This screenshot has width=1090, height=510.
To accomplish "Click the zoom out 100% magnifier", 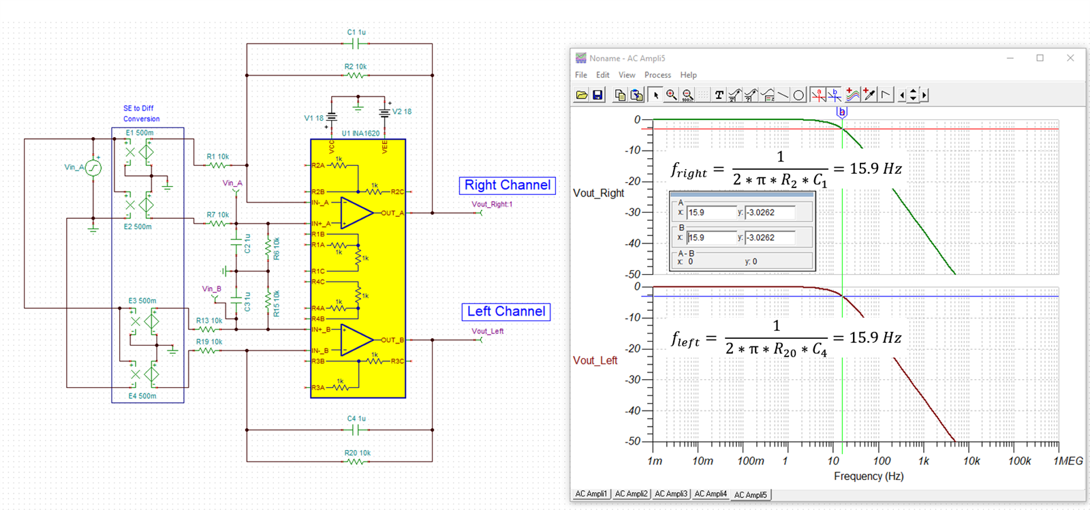I will pyautogui.click(x=687, y=95).
